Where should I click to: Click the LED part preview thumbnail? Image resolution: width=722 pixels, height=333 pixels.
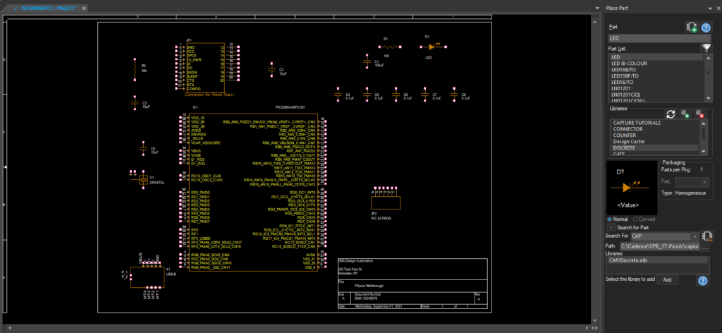[x=632, y=188]
